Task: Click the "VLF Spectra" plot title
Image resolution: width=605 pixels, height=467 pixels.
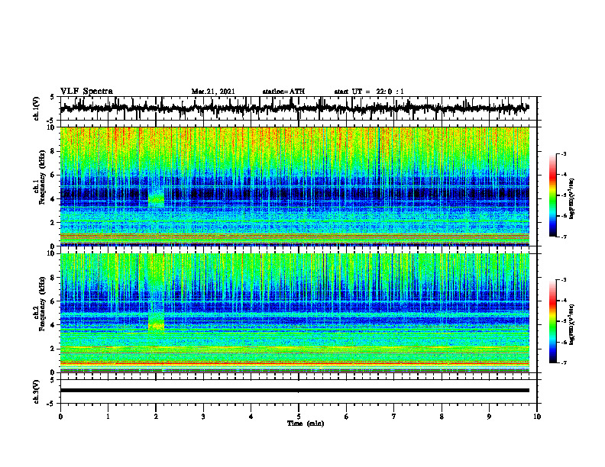Action: coord(86,92)
